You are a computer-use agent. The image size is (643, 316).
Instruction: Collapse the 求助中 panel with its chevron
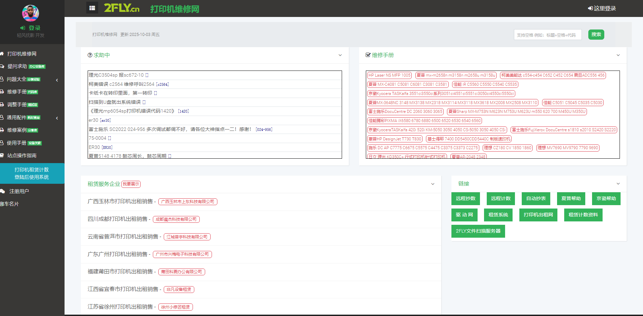(x=340, y=55)
